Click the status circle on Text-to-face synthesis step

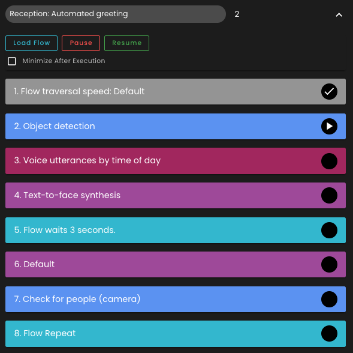tap(329, 195)
